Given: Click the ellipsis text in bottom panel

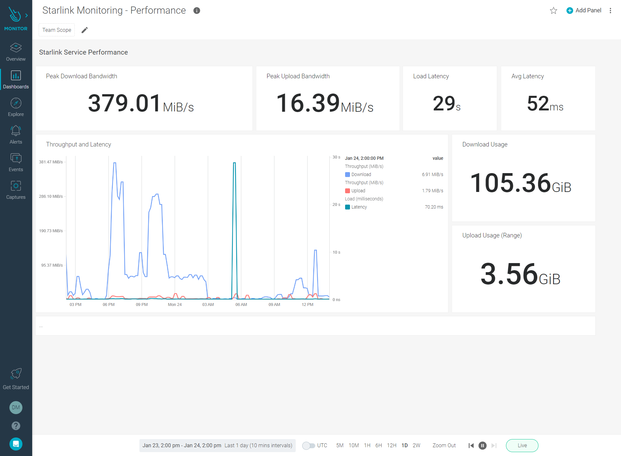Looking at the screenshot, I should [41, 326].
